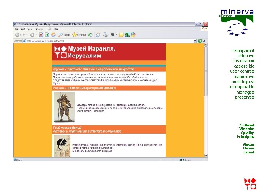Open the Back button history dropdown arrow
260x195 pixels.
pyautogui.click(x=27, y=35)
